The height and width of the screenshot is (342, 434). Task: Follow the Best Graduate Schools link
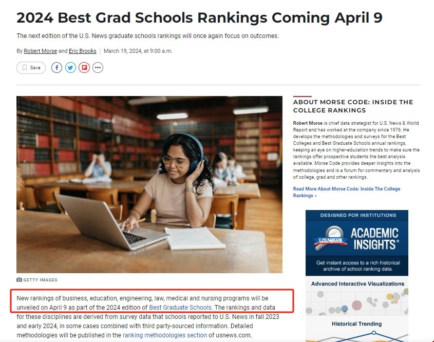tap(180, 308)
